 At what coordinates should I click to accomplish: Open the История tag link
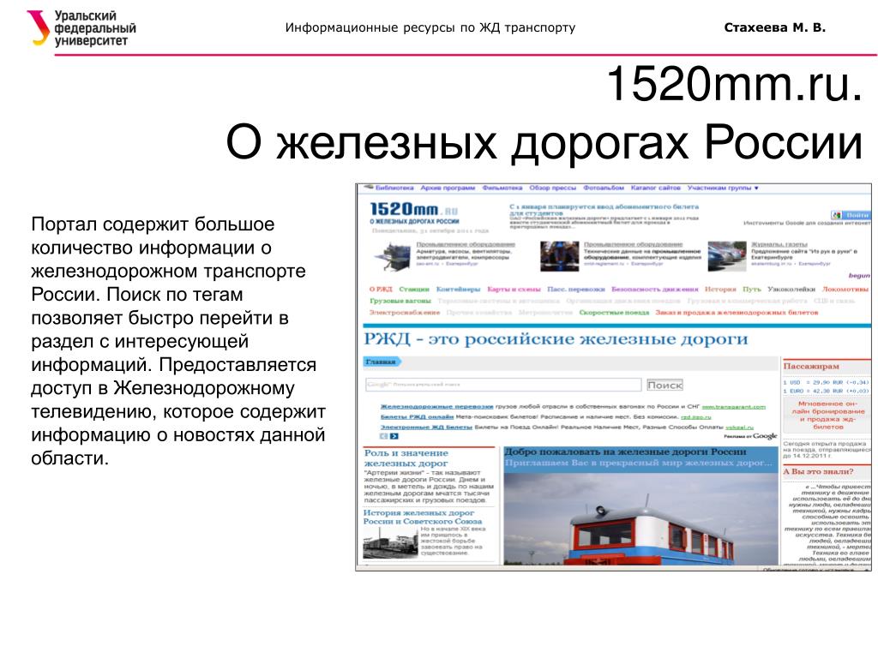click(720, 290)
